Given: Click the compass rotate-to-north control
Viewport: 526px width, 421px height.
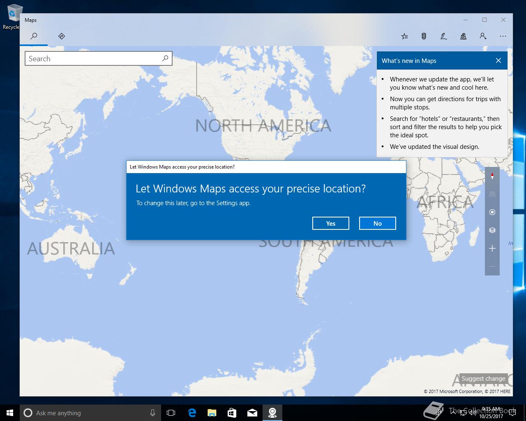Looking at the screenshot, I should (492, 176).
